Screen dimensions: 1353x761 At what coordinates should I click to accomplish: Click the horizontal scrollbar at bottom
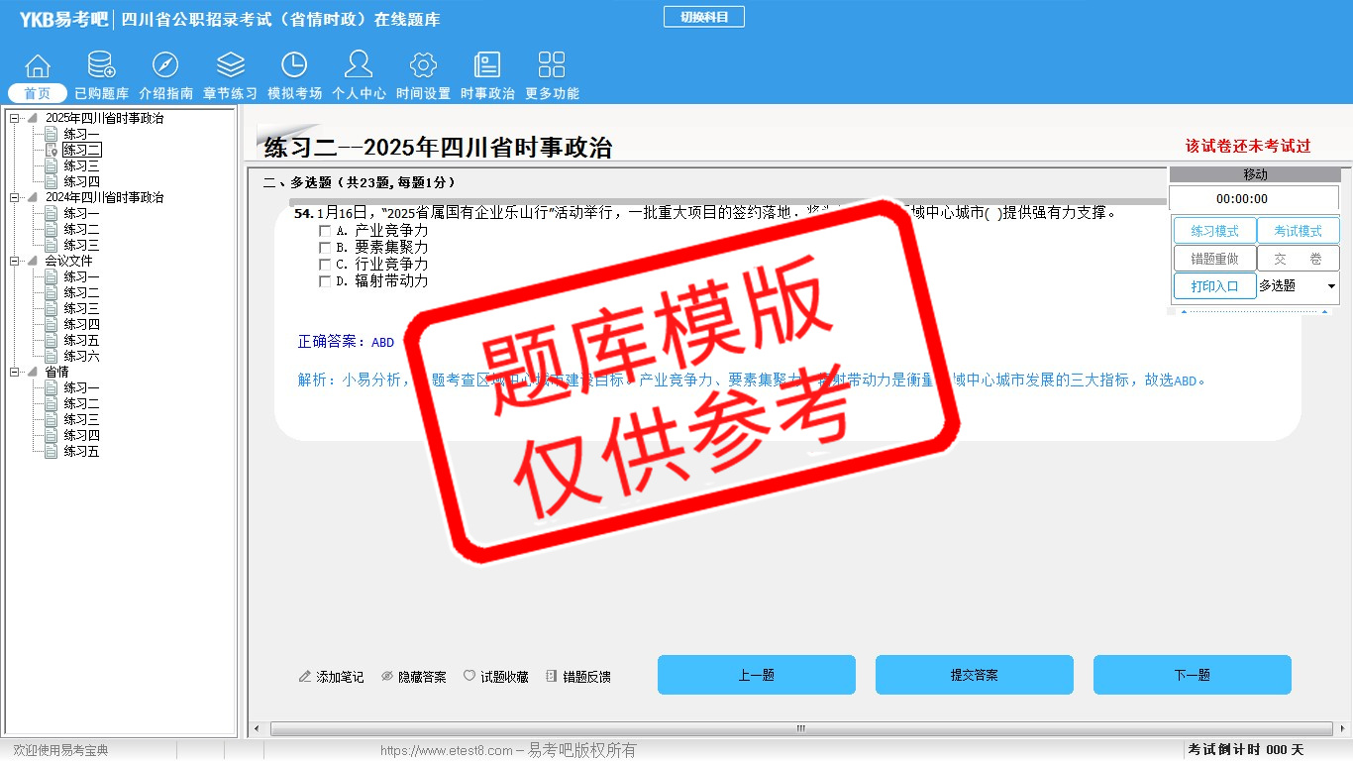click(800, 729)
